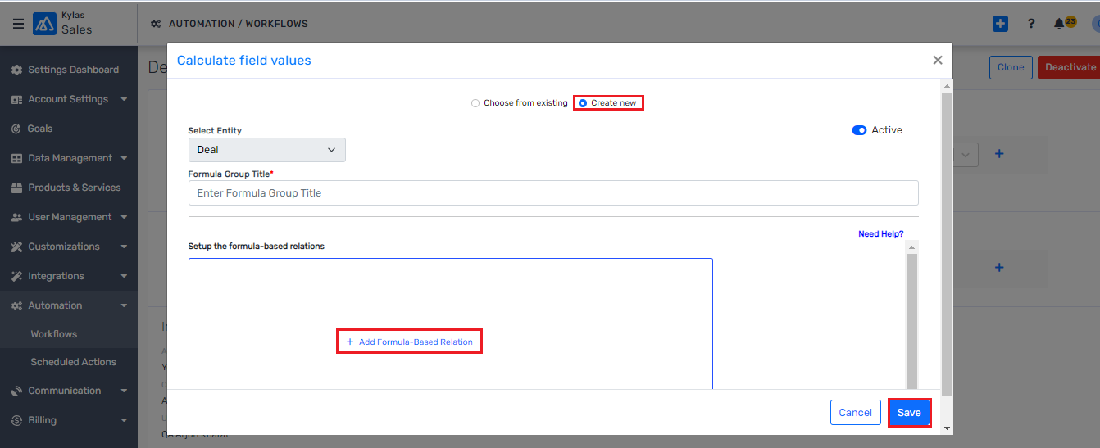The height and width of the screenshot is (448, 1100).
Task: Click the Kylas Sales logo
Action: pos(44,24)
